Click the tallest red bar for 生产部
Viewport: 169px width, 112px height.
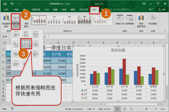pos(124,72)
